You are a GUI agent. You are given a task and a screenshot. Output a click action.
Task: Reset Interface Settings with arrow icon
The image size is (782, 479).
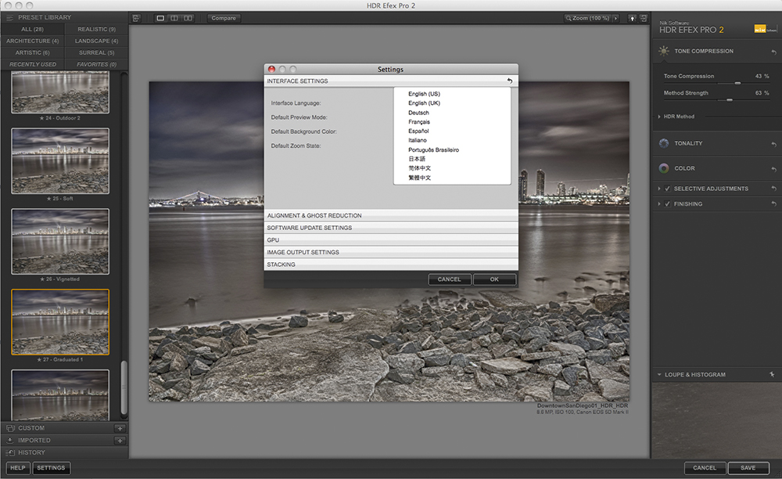coord(510,81)
